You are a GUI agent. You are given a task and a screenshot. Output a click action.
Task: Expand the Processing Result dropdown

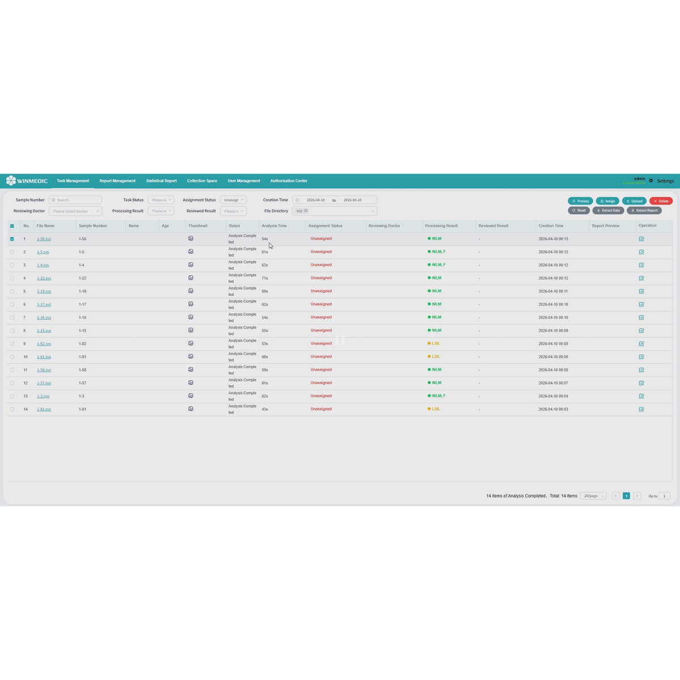coord(161,211)
